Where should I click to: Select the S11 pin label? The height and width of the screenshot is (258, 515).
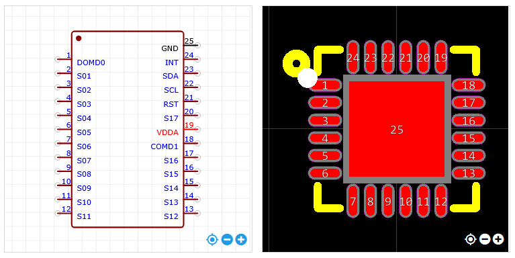[x=84, y=216]
